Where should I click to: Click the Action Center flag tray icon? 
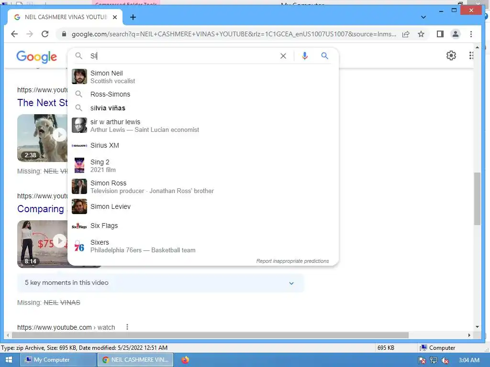coord(422,360)
